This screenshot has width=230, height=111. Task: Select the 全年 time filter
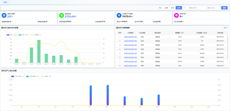(x=179, y=8)
